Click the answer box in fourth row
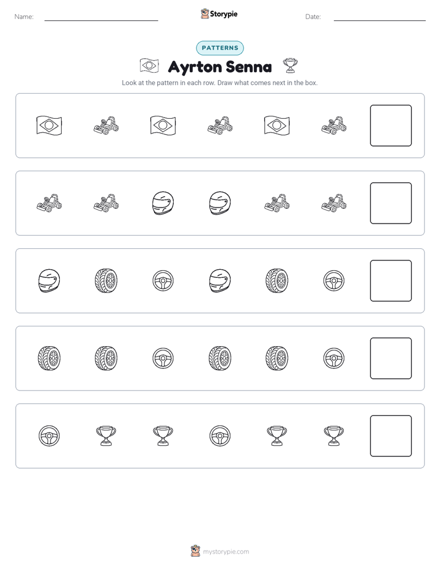 click(391, 358)
